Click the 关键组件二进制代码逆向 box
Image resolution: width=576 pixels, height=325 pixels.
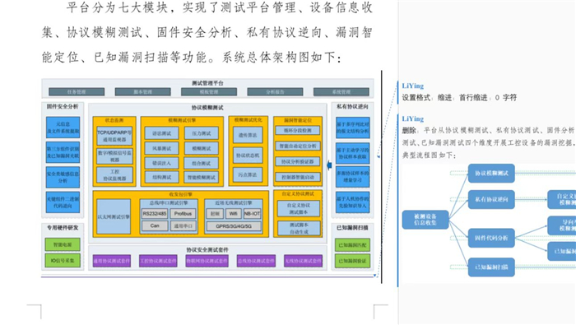[63, 202]
